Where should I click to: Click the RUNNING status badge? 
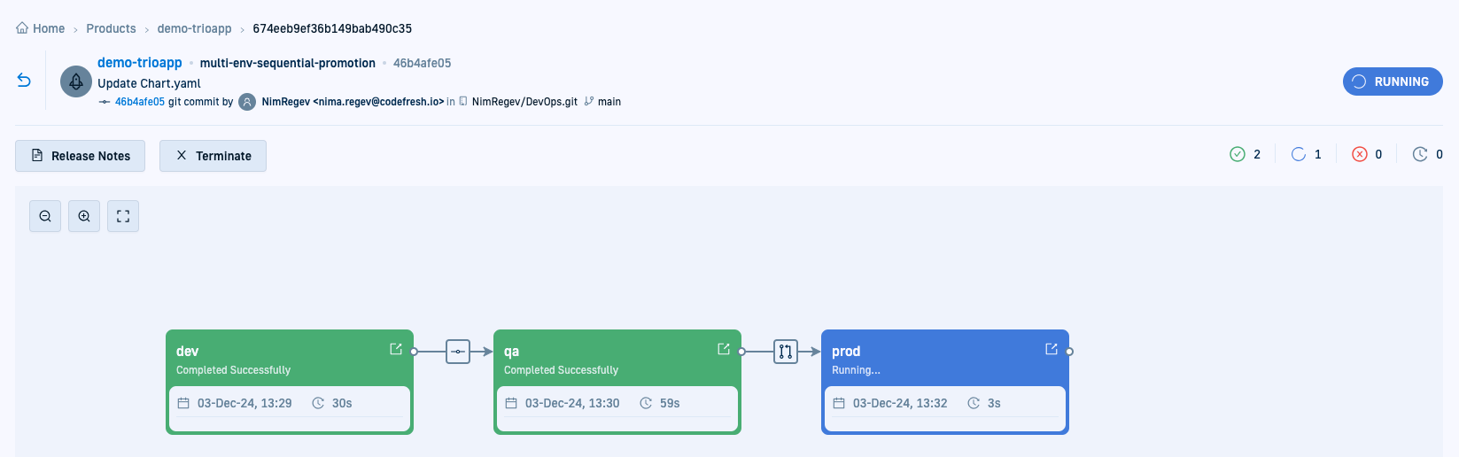(1393, 81)
